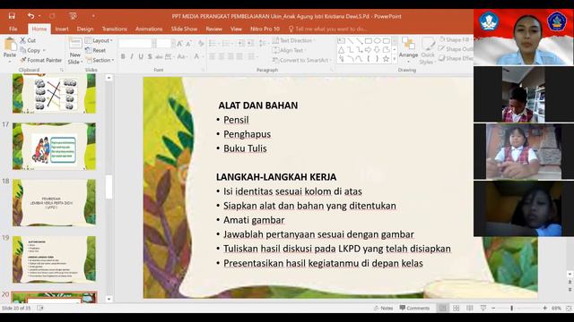The width and height of the screenshot is (574, 322).
Task: Switch to Slide Sorter view
Action: [x=457, y=308]
